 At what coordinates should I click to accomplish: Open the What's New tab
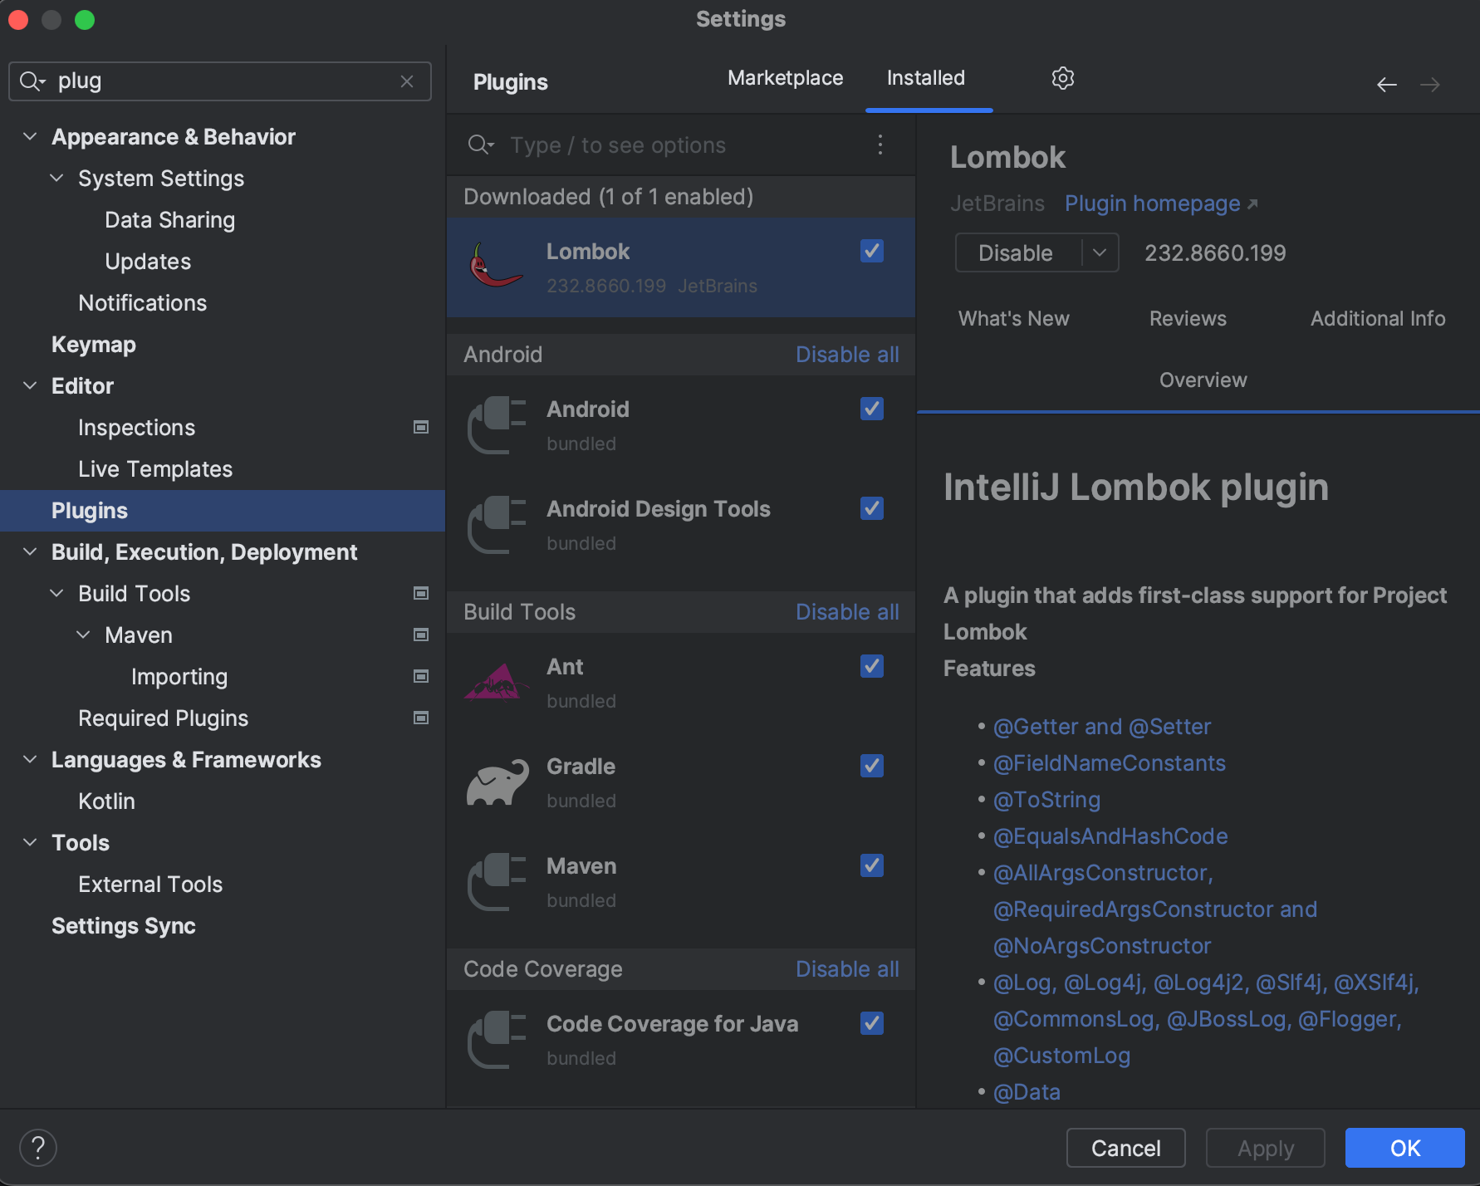1013,319
